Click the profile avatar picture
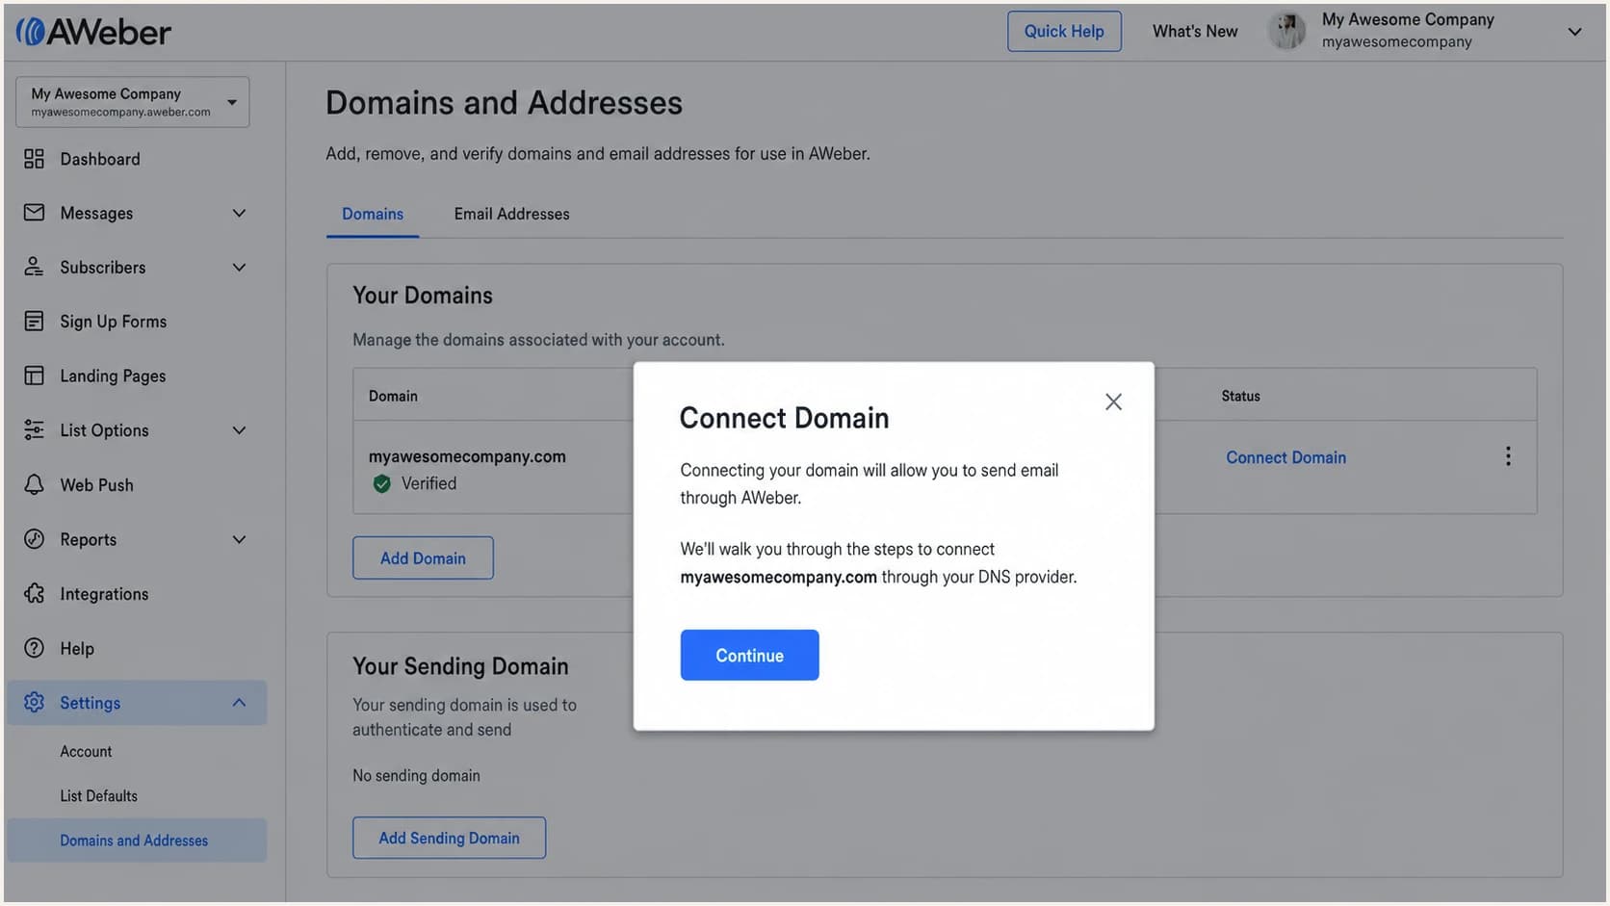1610x906 pixels. point(1287,31)
